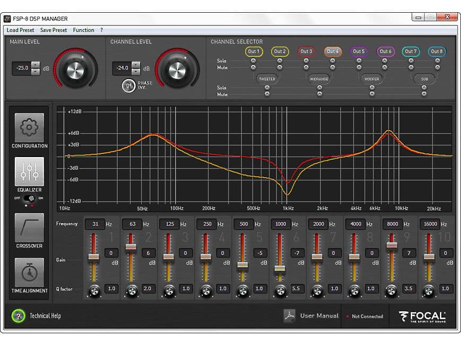Image resolution: width=461 pixels, height=346 pixels.
Task: Click the 16000 Hz frequency field
Action: tap(430, 224)
